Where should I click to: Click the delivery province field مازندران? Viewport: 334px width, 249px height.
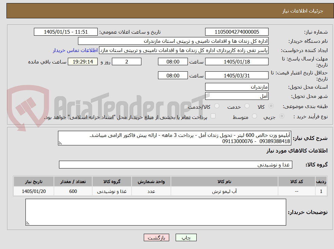(237, 87)
